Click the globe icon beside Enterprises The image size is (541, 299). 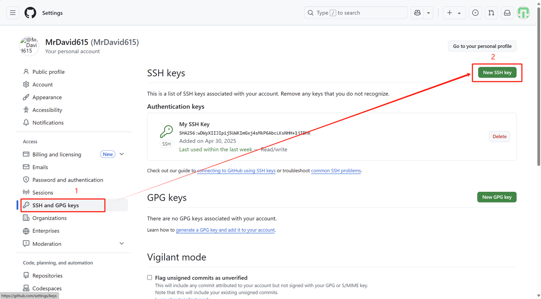tap(26, 231)
